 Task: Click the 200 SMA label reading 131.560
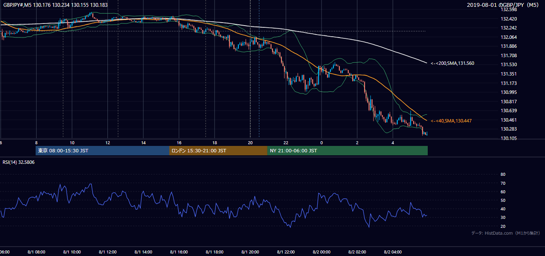(x=452, y=63)
